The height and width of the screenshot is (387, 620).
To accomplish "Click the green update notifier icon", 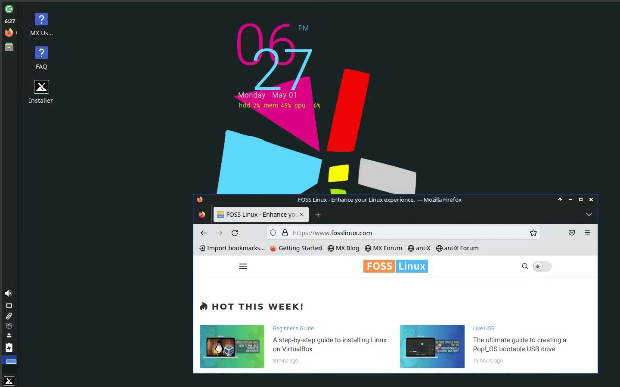I will tap(9, 9).
